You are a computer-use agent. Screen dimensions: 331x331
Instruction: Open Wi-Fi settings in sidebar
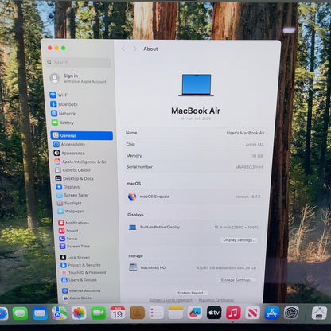click(60, 95)
